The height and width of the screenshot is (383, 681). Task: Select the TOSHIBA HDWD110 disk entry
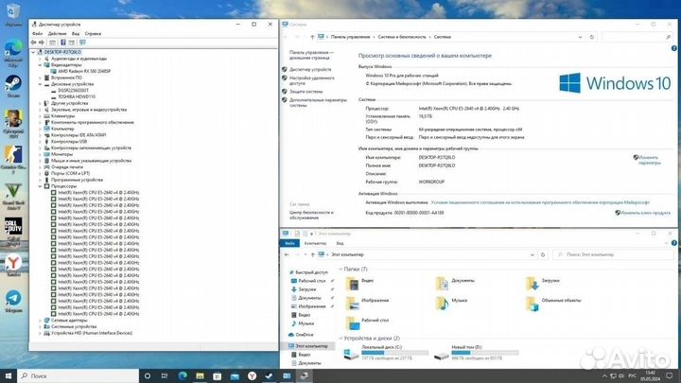[77, 96]
